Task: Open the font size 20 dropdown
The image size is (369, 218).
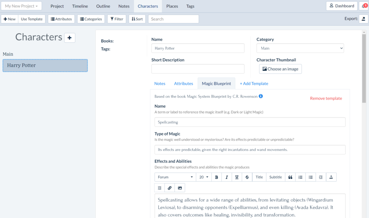Action: point(204,177)
